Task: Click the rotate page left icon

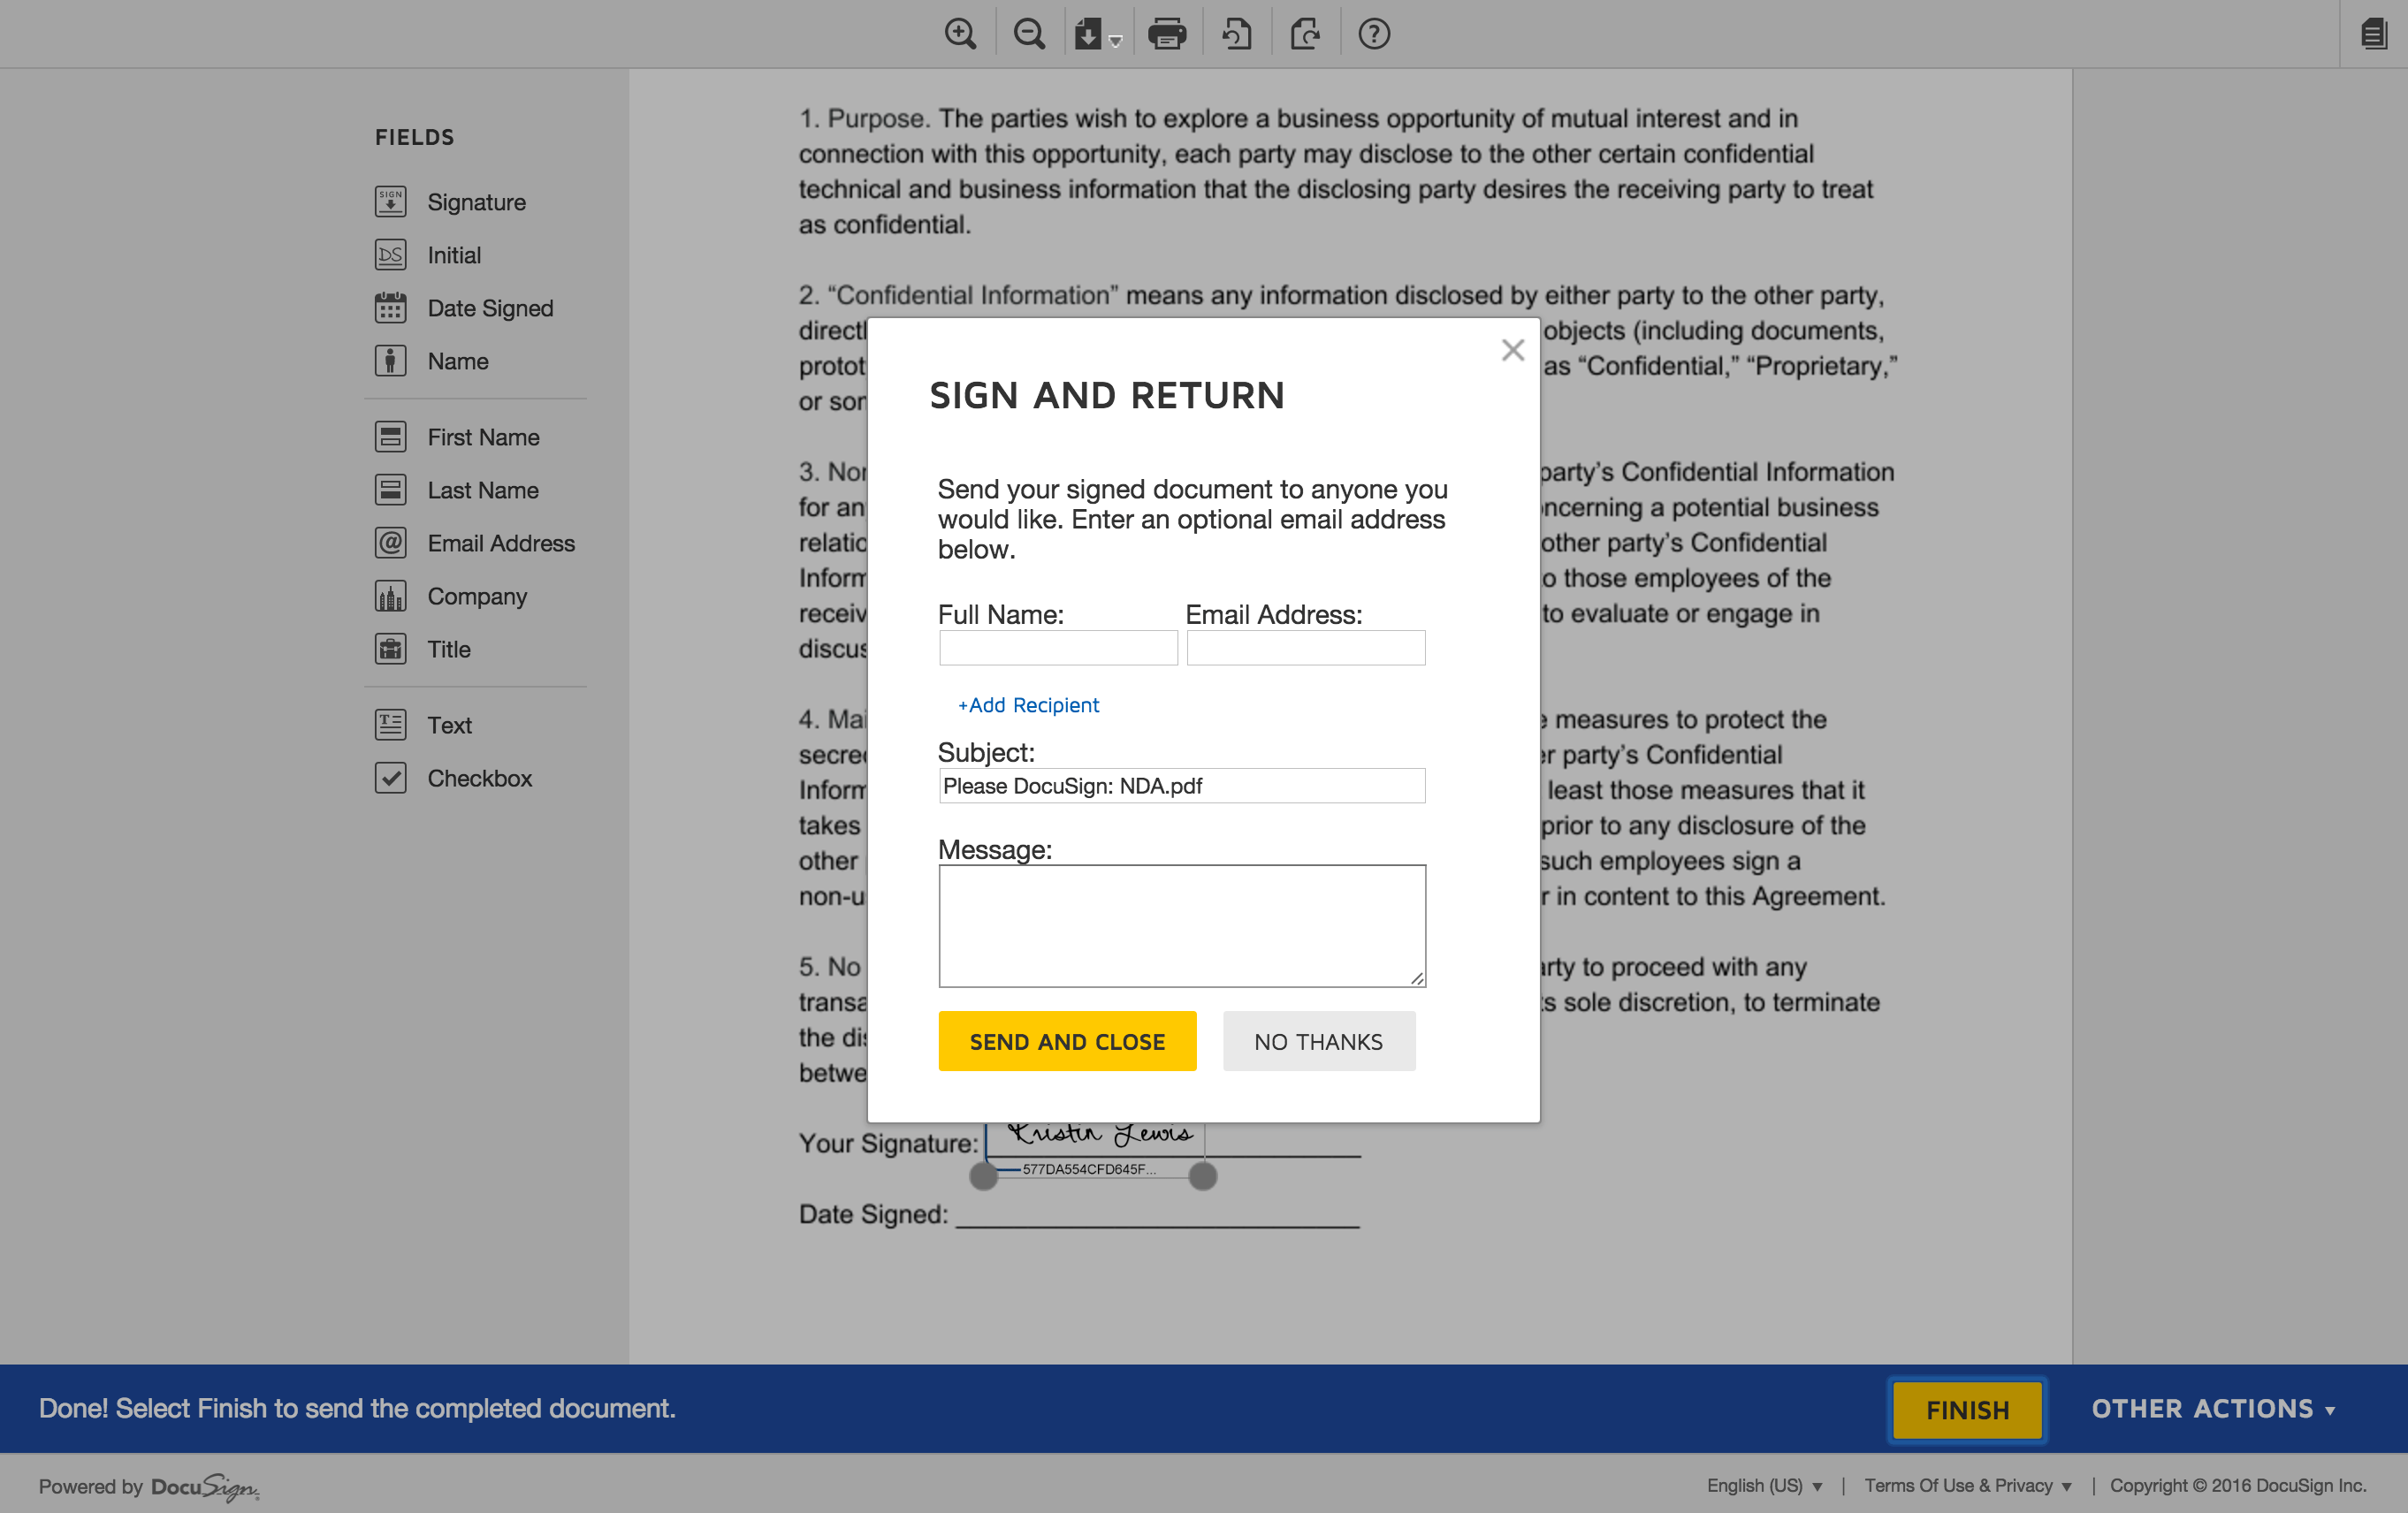Action: coord(1237,34)
